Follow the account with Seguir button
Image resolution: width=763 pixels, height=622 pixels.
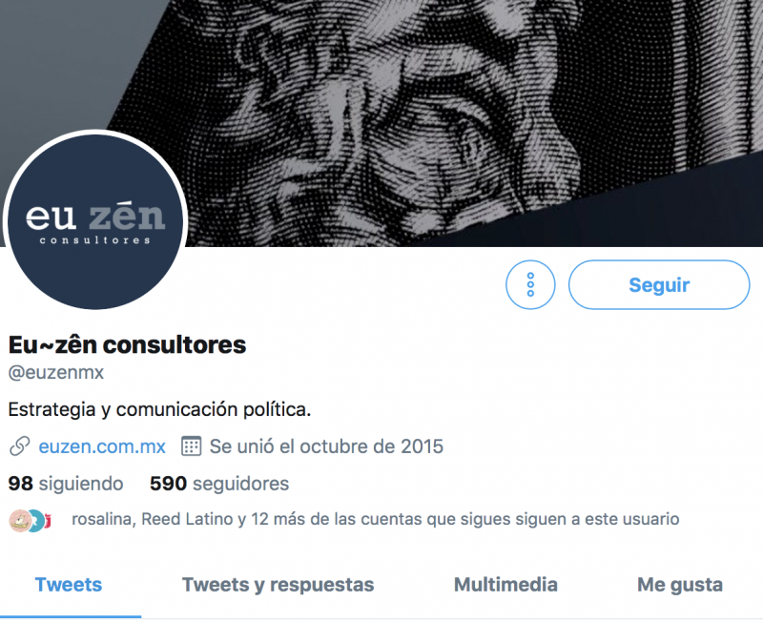(659, 284)
